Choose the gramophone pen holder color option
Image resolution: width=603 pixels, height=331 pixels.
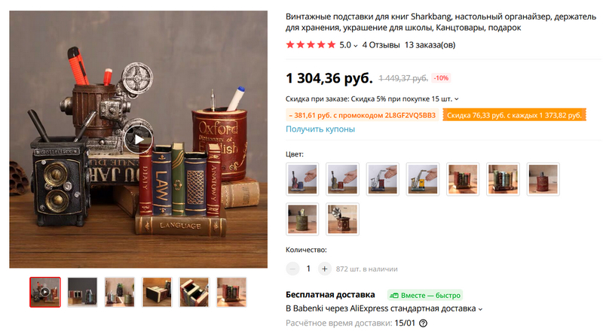click(x=343, y=219)
